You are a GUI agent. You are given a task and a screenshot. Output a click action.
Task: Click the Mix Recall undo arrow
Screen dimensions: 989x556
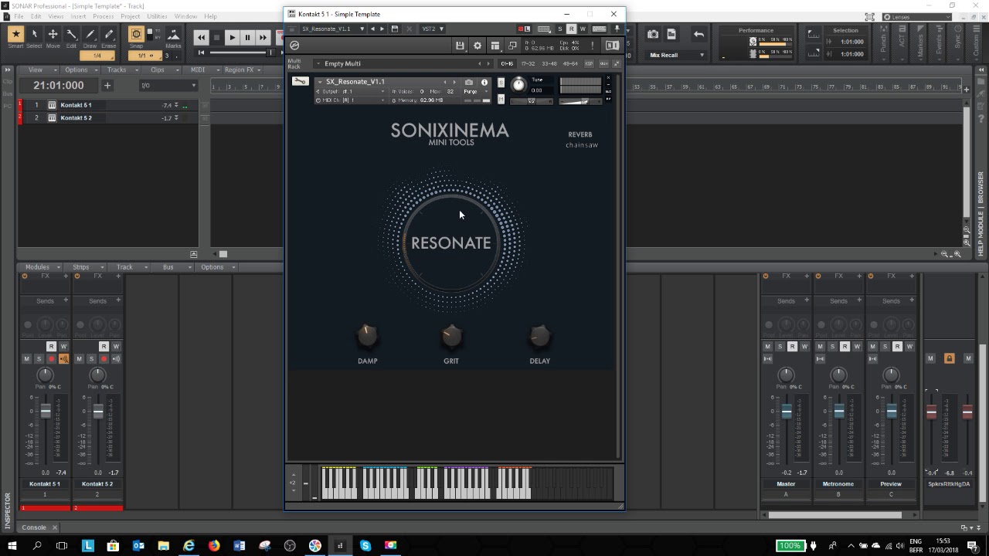698,34
